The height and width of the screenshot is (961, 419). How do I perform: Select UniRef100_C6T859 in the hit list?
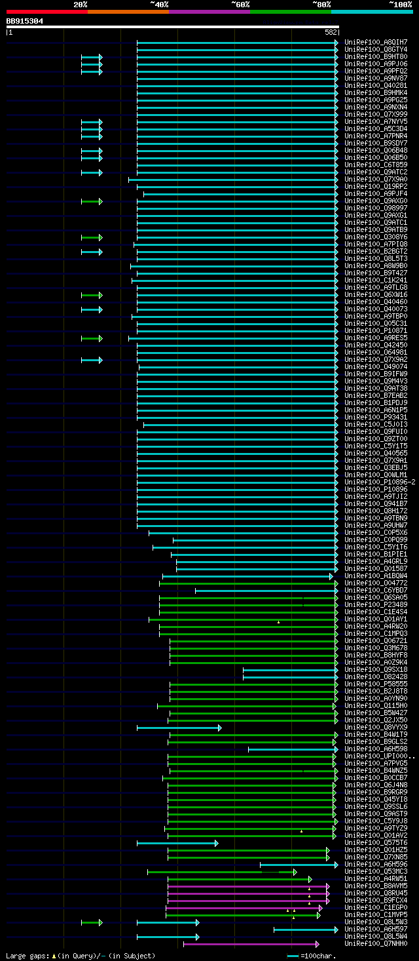click(376, 165)
